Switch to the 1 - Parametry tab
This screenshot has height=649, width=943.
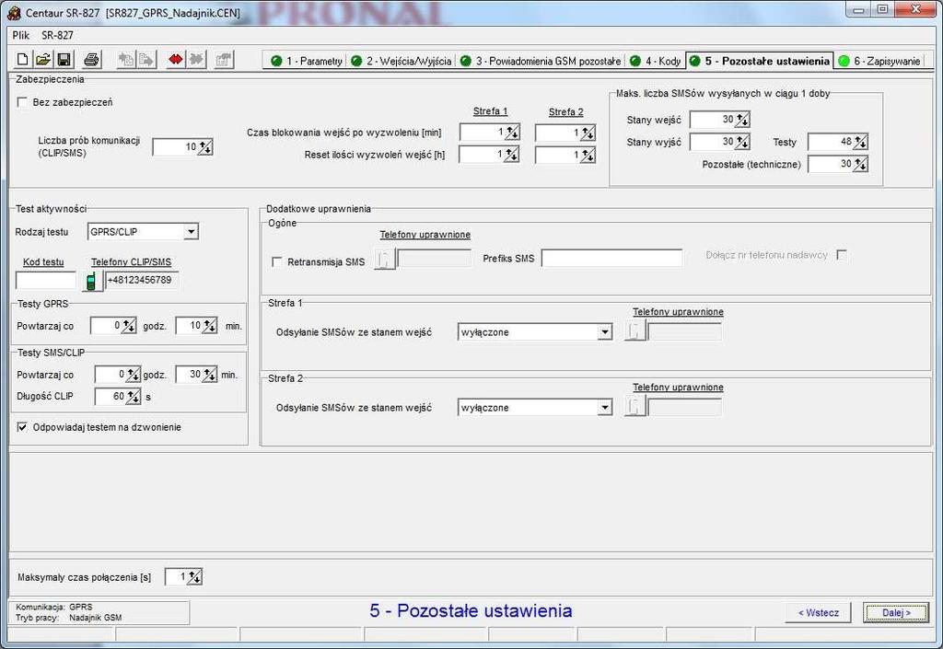306,61
